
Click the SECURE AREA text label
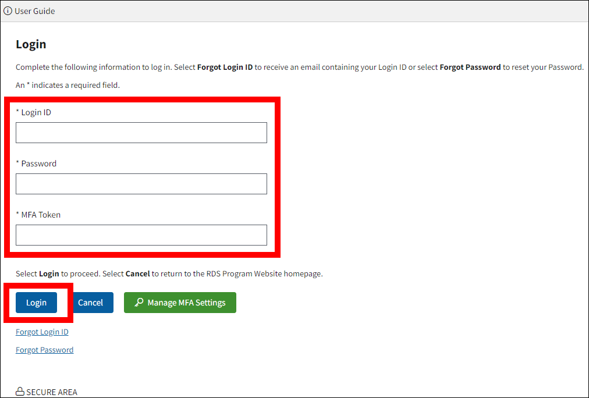52,392
